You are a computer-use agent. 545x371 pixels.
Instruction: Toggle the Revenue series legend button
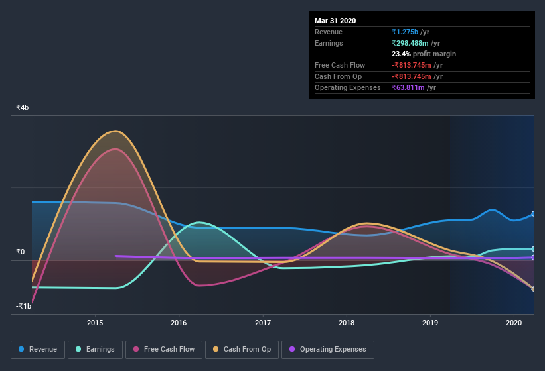click(38, 350)
